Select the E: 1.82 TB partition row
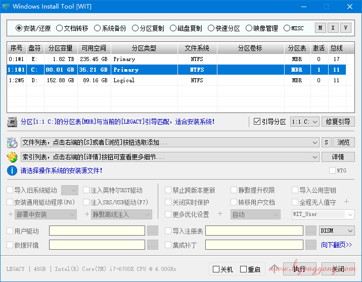The width and height of the screenshot is (362, 282). (x=176, y=59)
